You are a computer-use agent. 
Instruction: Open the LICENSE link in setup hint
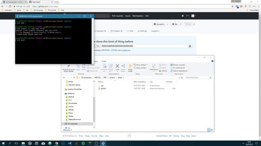(114, 50)
